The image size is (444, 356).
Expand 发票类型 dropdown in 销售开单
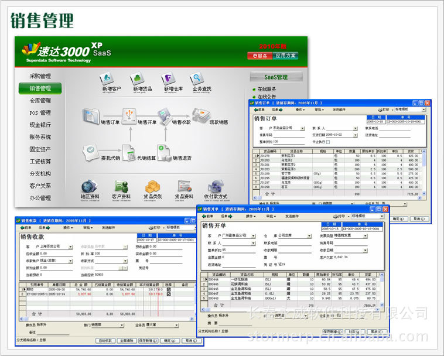click(x=366, y=236)
